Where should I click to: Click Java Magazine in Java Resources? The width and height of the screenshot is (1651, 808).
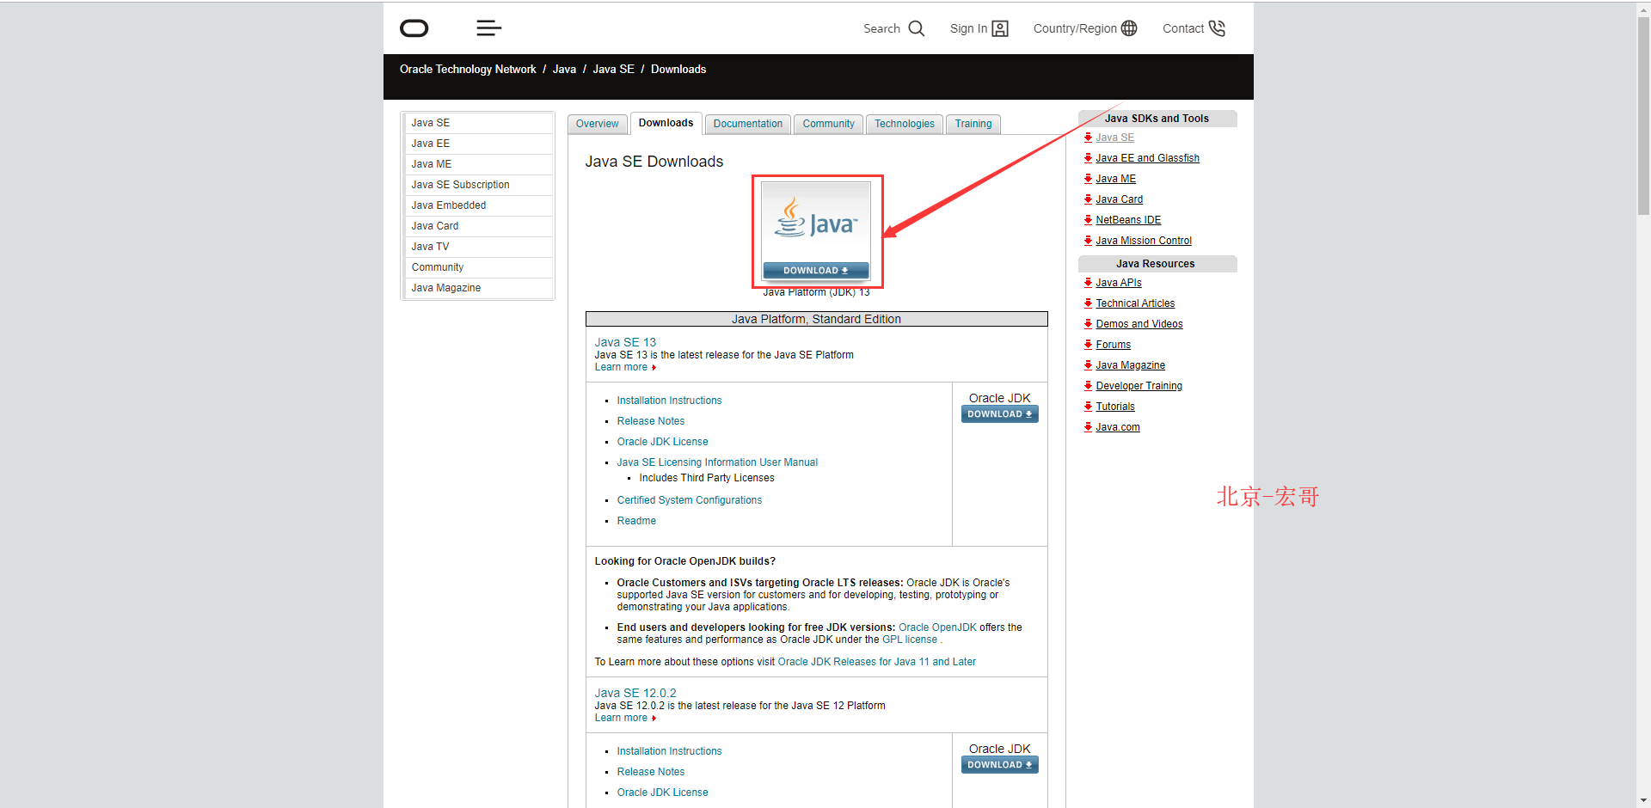[1130, 365]
